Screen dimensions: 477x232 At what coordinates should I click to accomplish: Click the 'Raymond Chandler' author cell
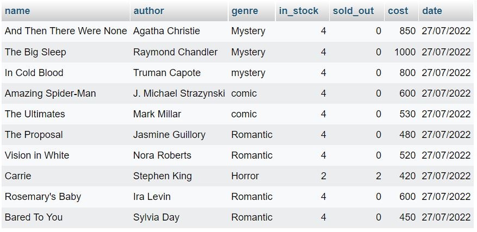pos(175,52)
